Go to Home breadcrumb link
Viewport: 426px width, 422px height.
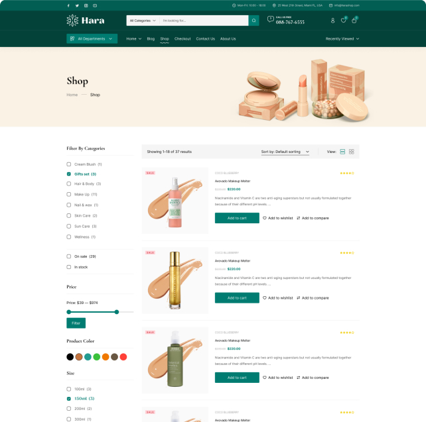click(72, 95)
